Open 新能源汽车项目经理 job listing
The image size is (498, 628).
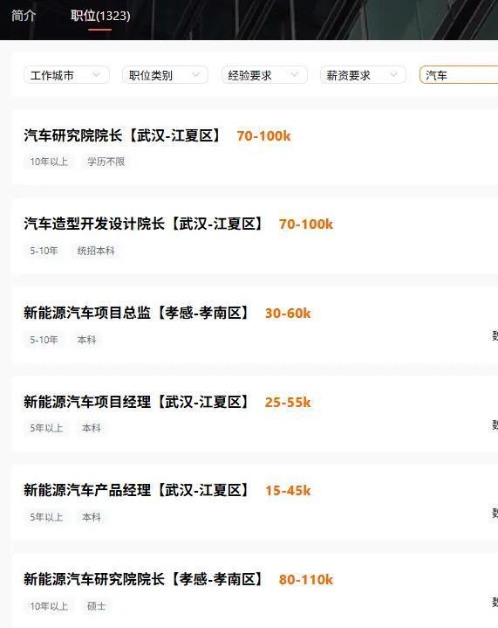[x=136, y=402]
